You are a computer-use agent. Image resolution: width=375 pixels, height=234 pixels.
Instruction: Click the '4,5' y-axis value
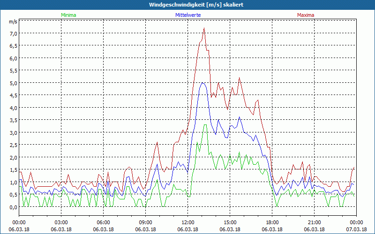(14, 95)
